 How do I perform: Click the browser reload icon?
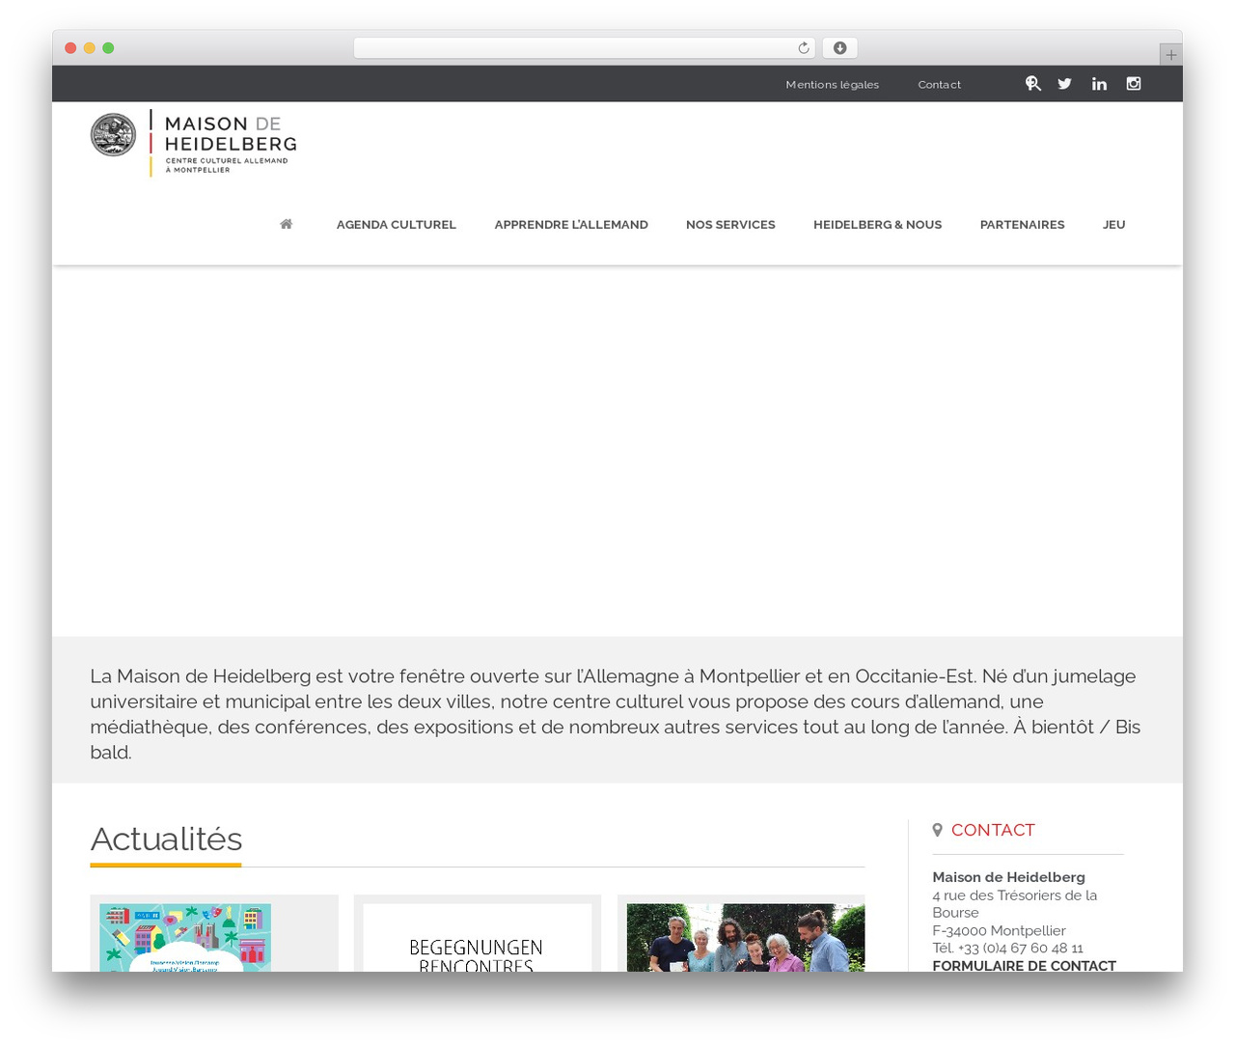pyautogui.click(x=804, y=48)
